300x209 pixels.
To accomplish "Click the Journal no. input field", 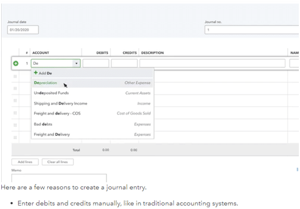I will tap(252, 30).
